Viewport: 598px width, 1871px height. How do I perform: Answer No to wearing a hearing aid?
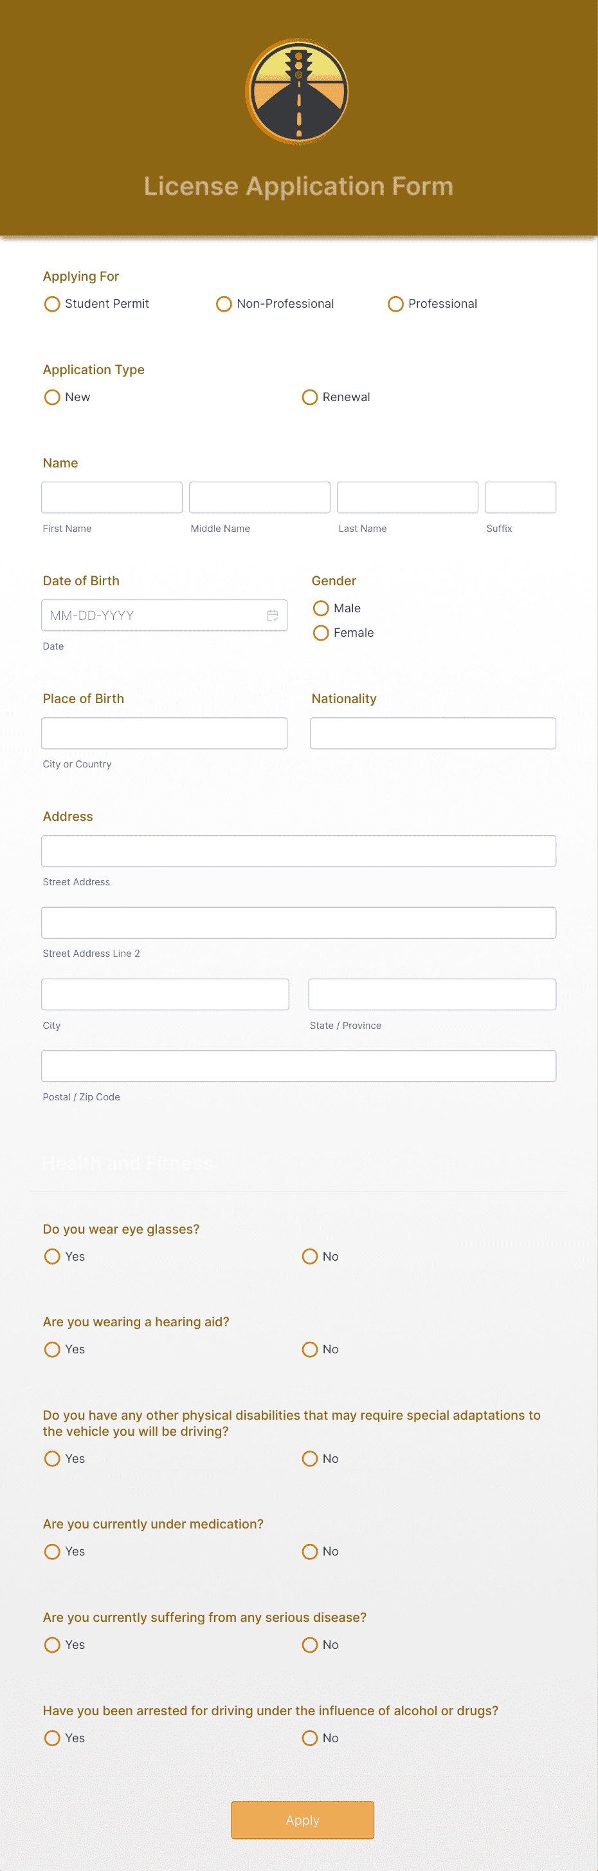(310, 1349)
